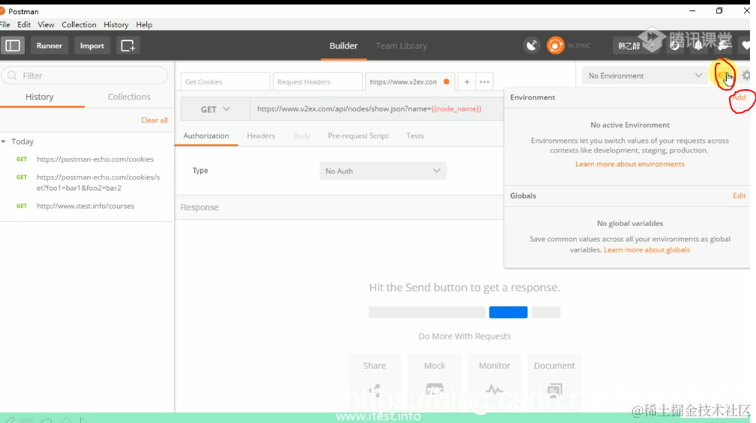Select the Collections sidebar tab
Image resolution: width=756 pixels, height=423 pixels.
(x=129, y=97)
